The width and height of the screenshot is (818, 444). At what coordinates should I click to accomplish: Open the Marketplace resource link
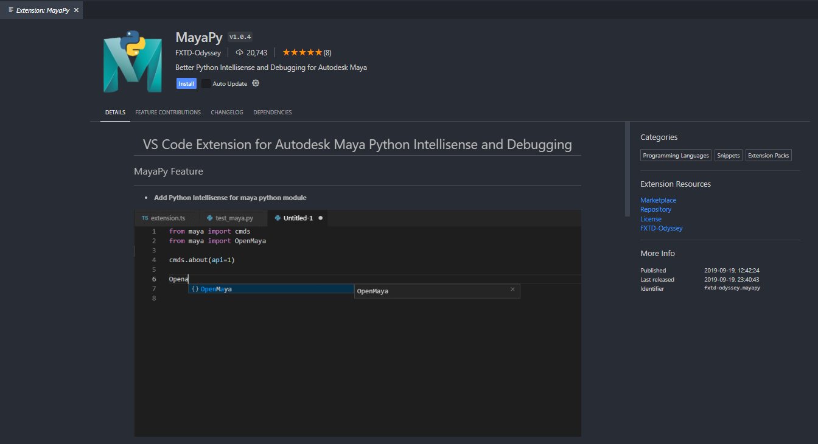point(658,200)
